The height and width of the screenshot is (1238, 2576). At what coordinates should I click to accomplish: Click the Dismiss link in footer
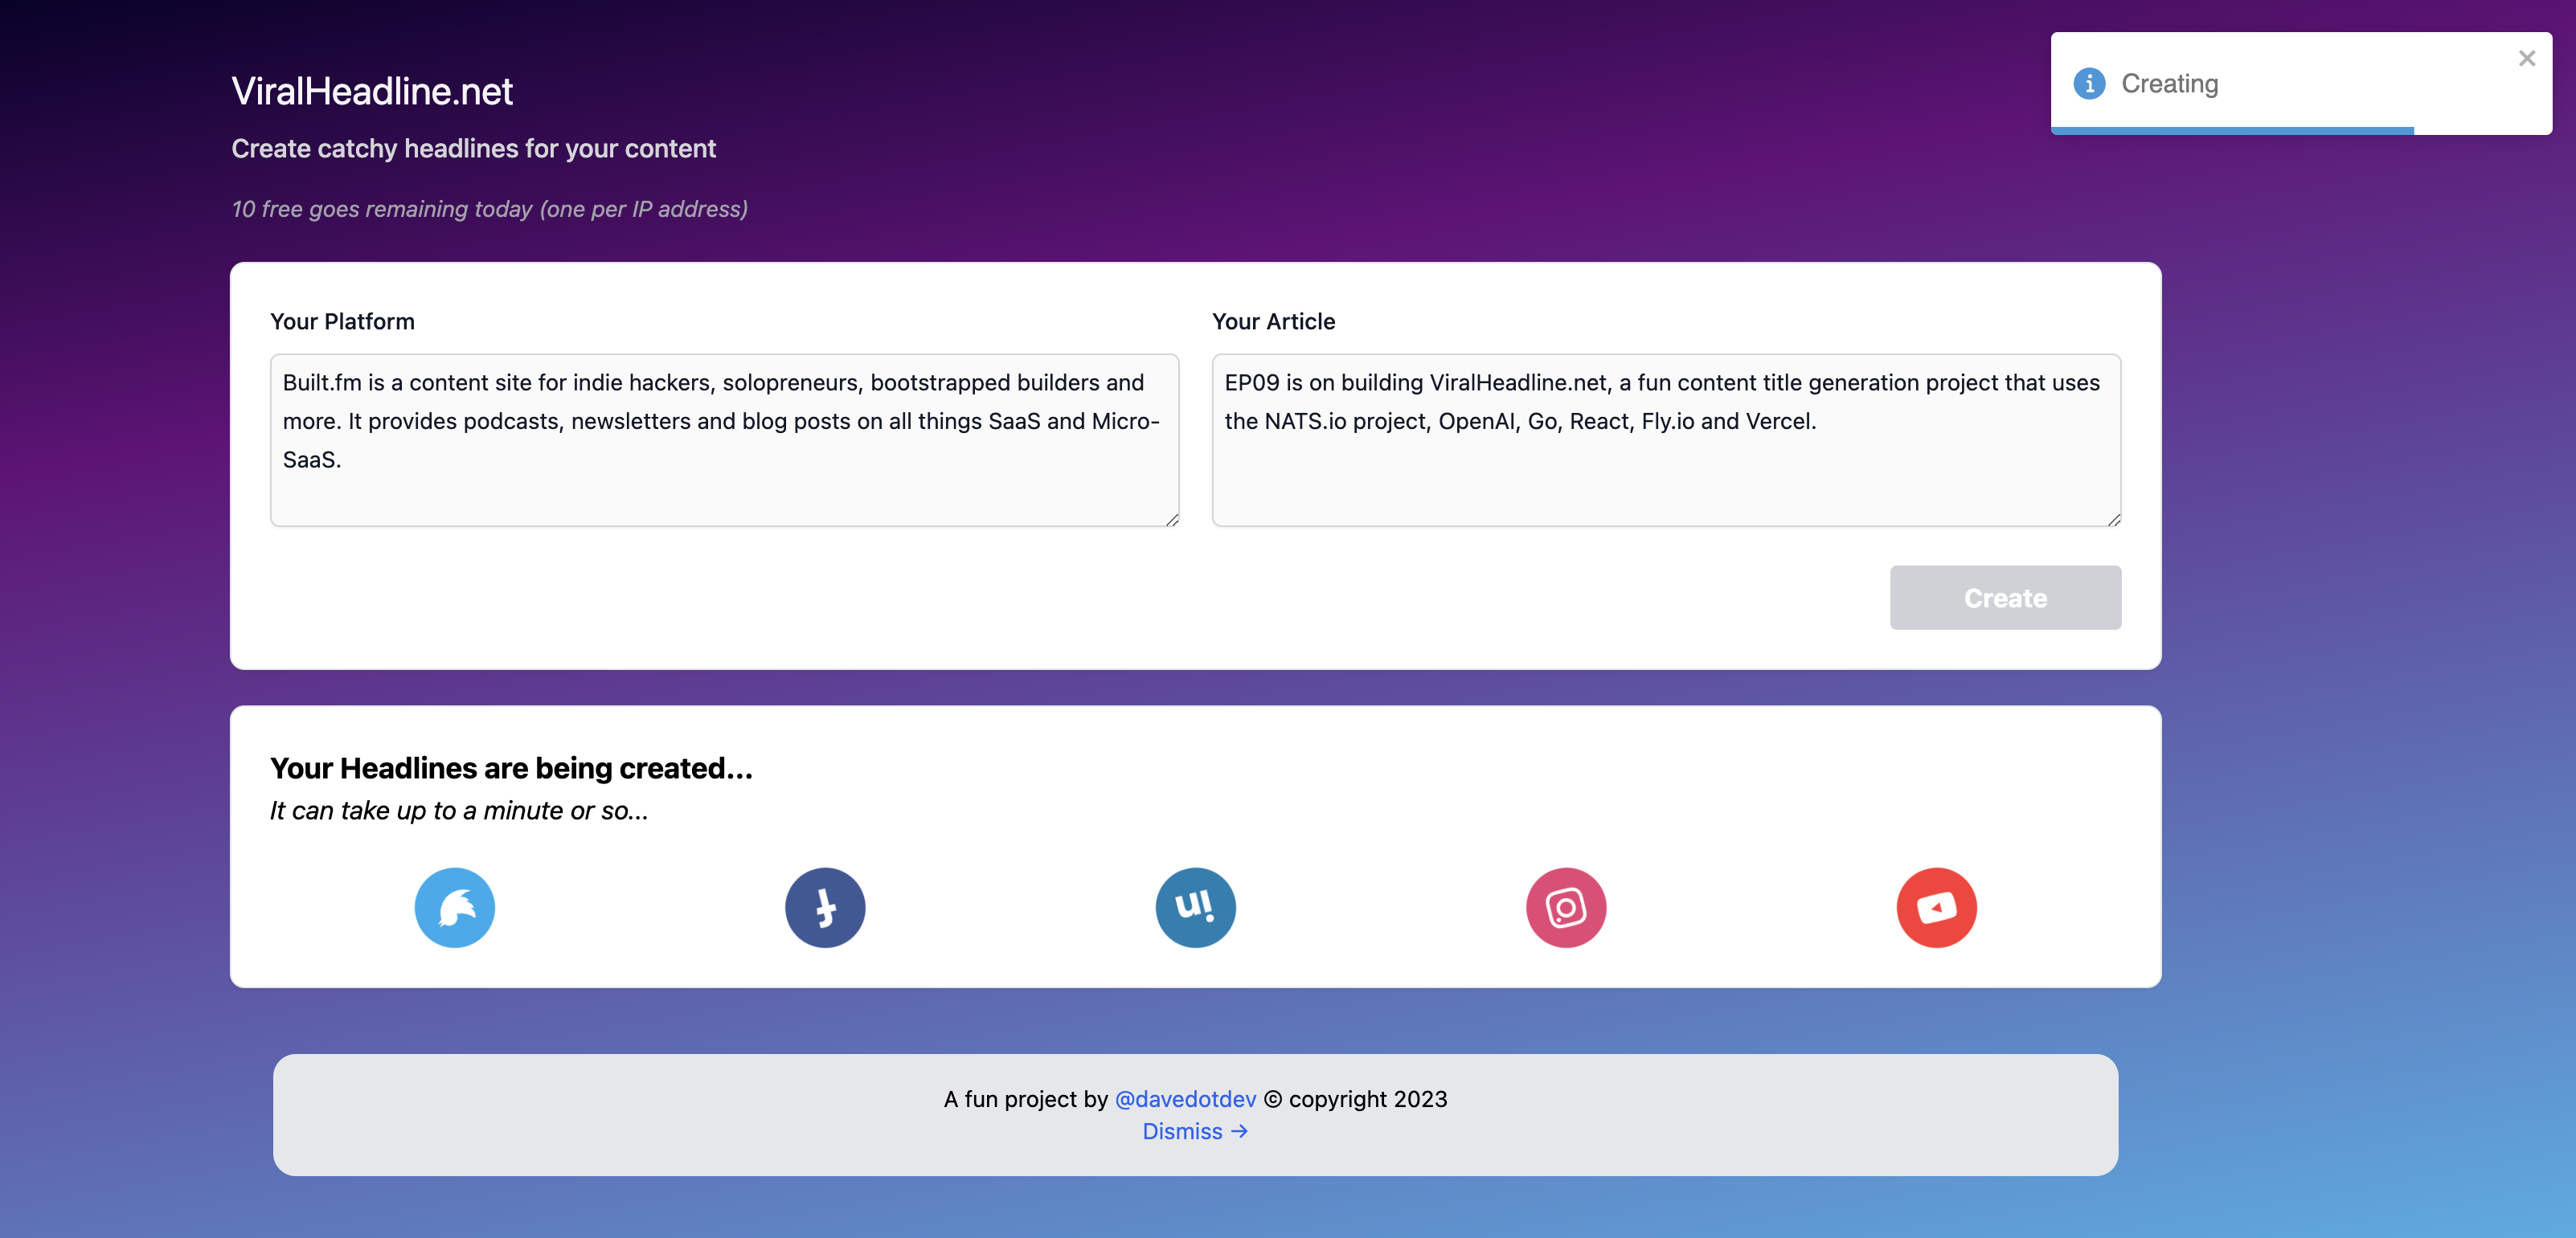tap(1195, 1131)
